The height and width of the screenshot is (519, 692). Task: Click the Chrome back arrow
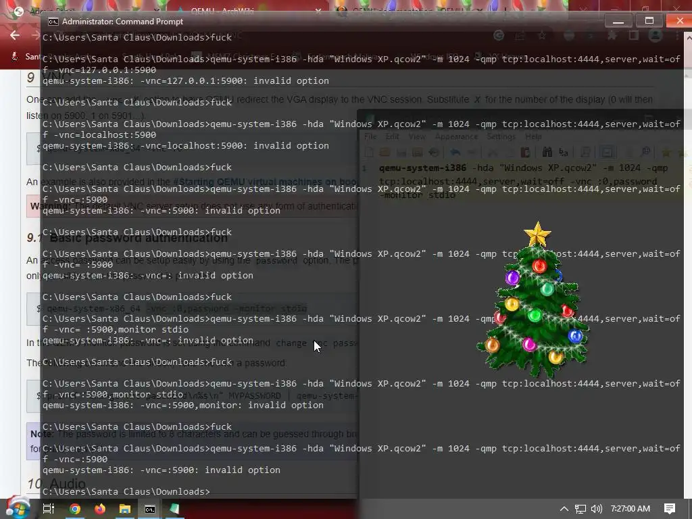pos(15,36)
